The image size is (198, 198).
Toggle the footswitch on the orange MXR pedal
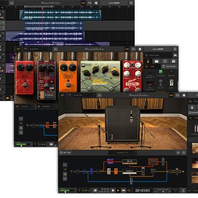(68, 85)
